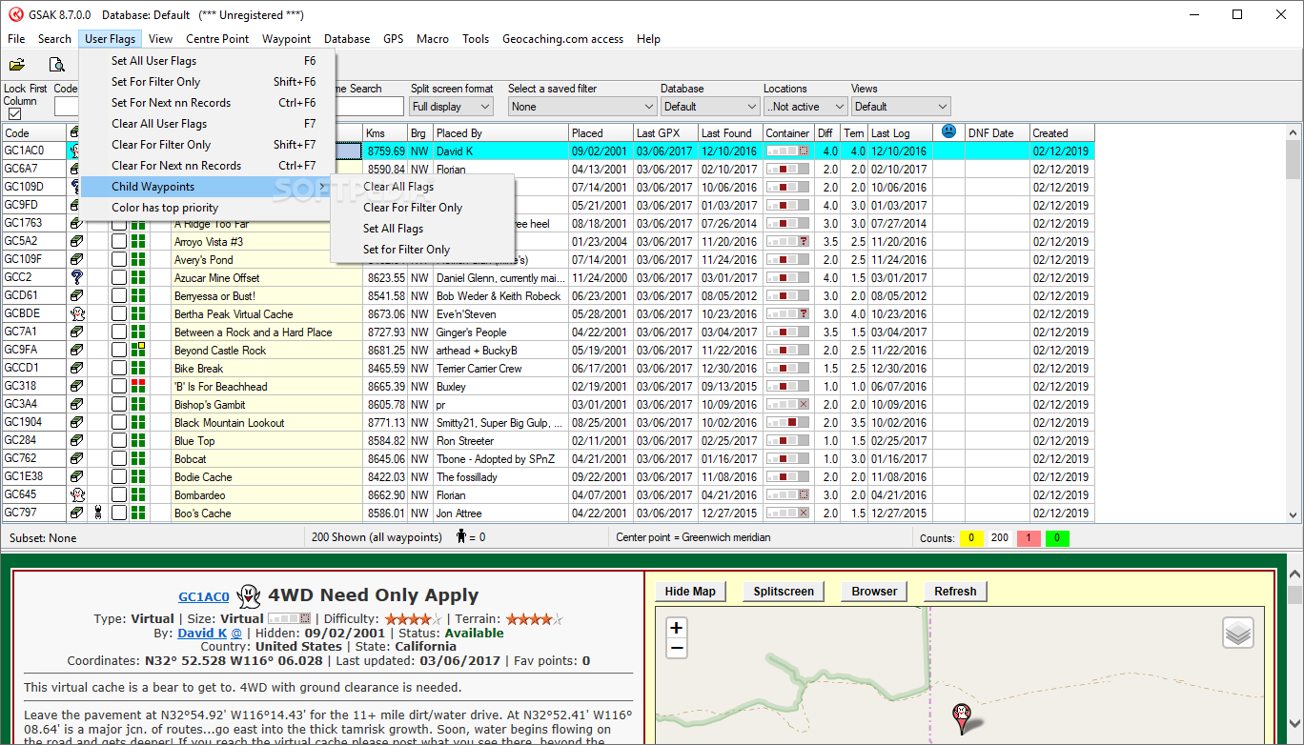Check the user flag for Boo's Cache
Image resolution: width=1304 pixels, height=745 pixels.
119,513
